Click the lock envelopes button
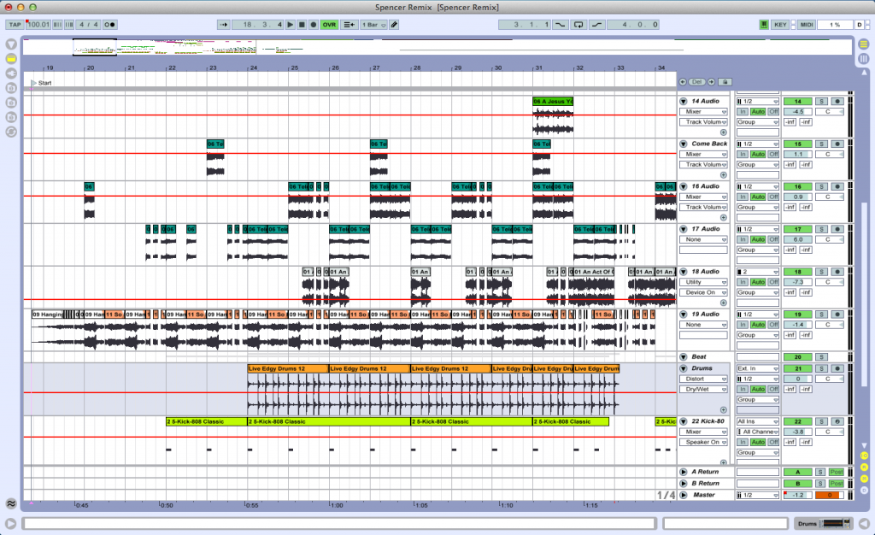875x535 pixels. coord(725,82)
